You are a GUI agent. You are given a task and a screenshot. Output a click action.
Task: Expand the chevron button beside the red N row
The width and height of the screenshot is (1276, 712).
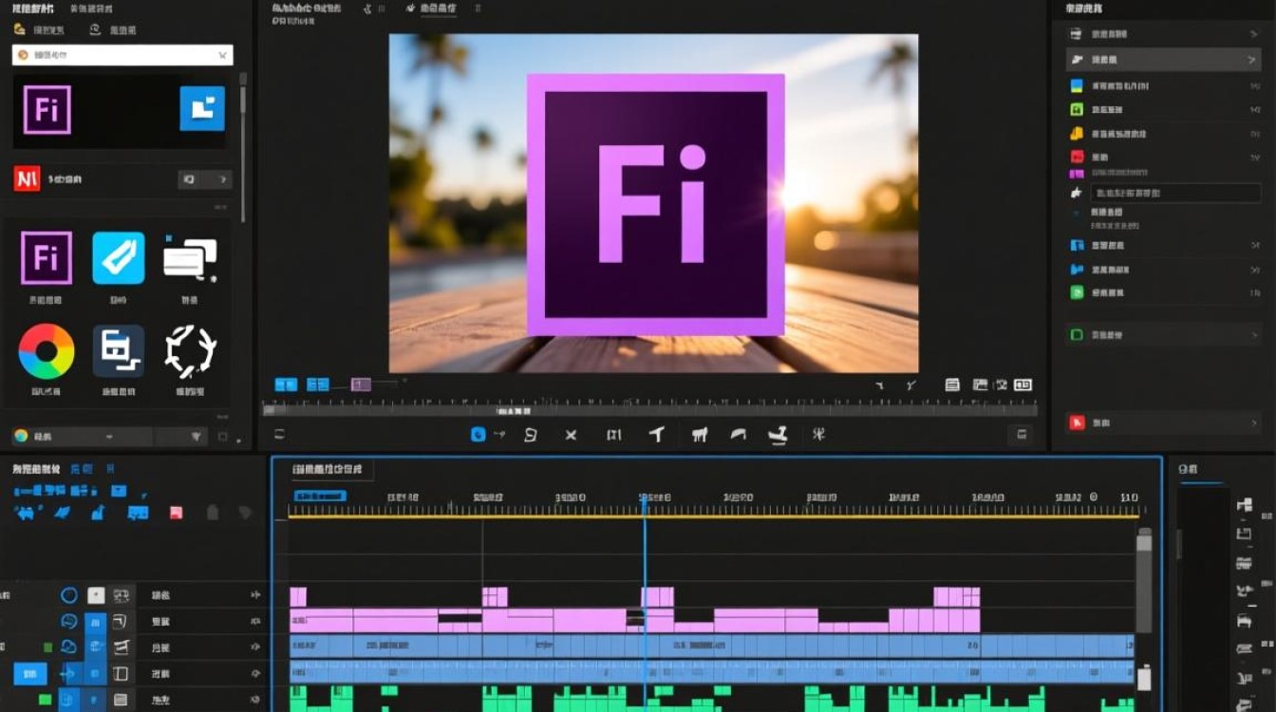click(224, 178)
